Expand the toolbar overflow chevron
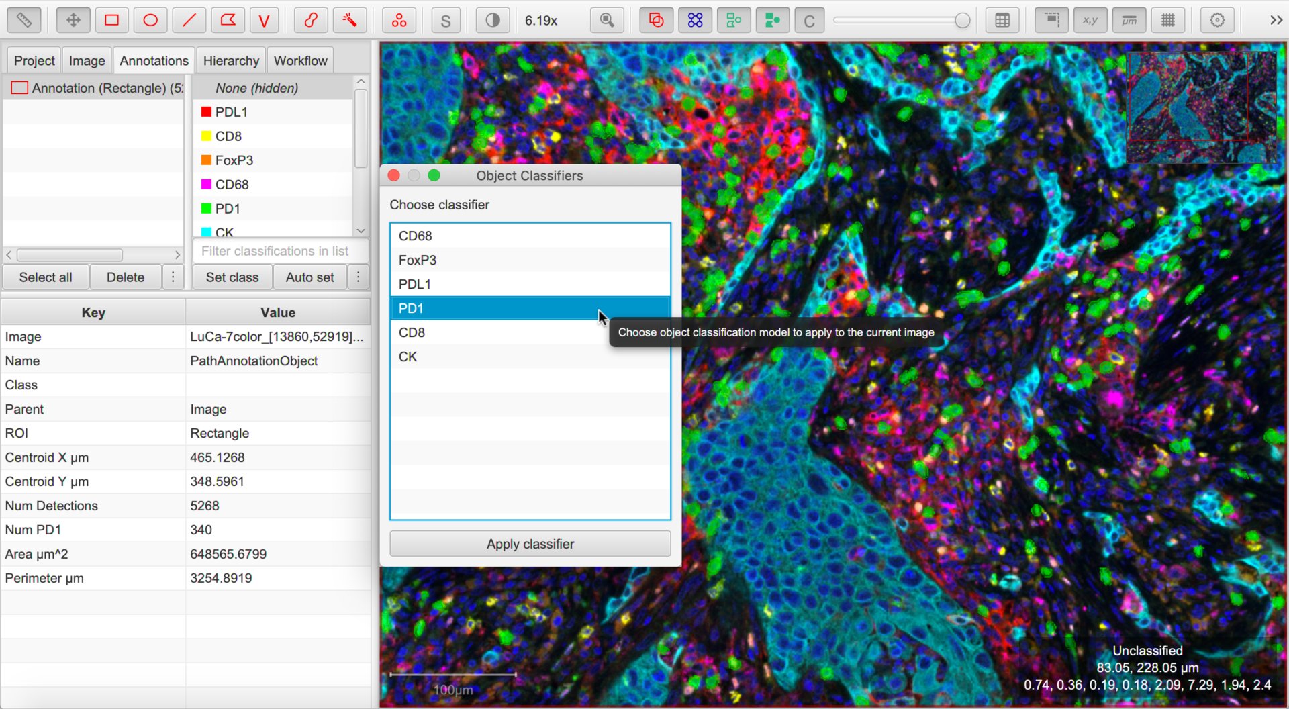1289x709 pixels. point(1276,20)
